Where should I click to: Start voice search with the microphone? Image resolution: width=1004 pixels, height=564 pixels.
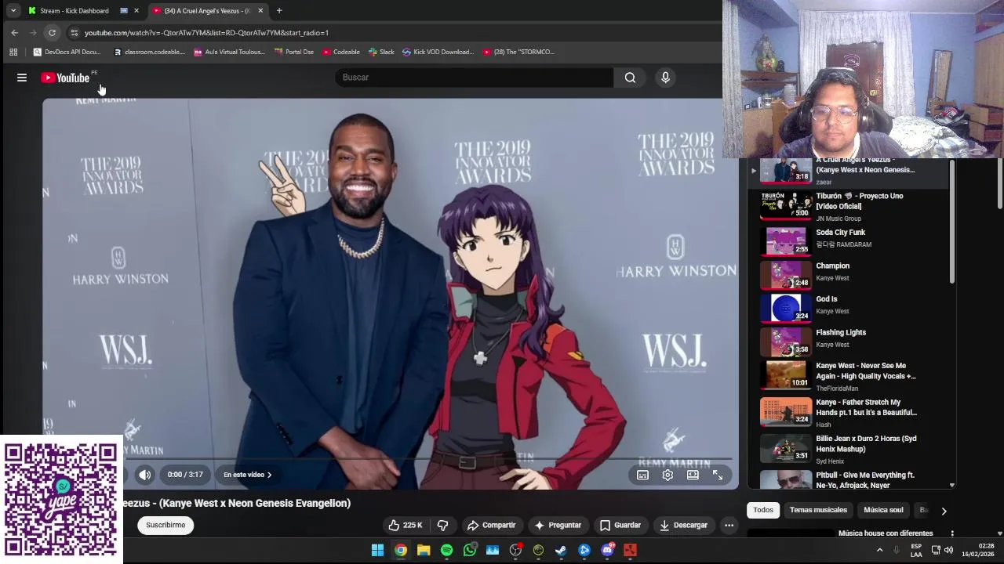[665, 78]
